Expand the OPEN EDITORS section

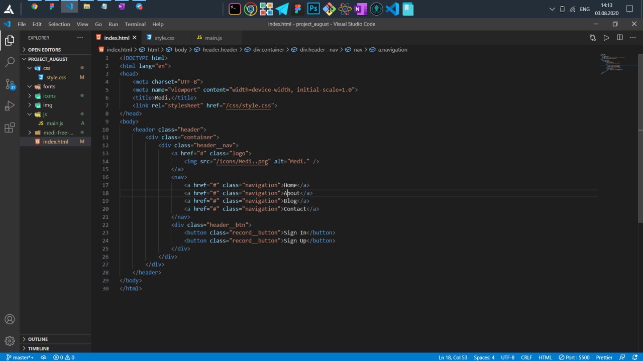click(44, 50)
